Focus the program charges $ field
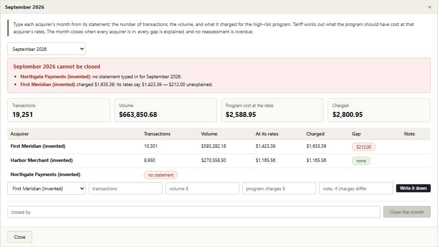Viewport: 438px width, 247px height. point(279,188)
